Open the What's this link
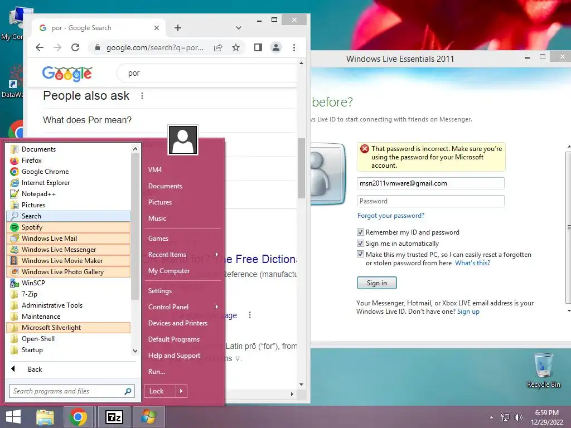 [x=472, y=263]
